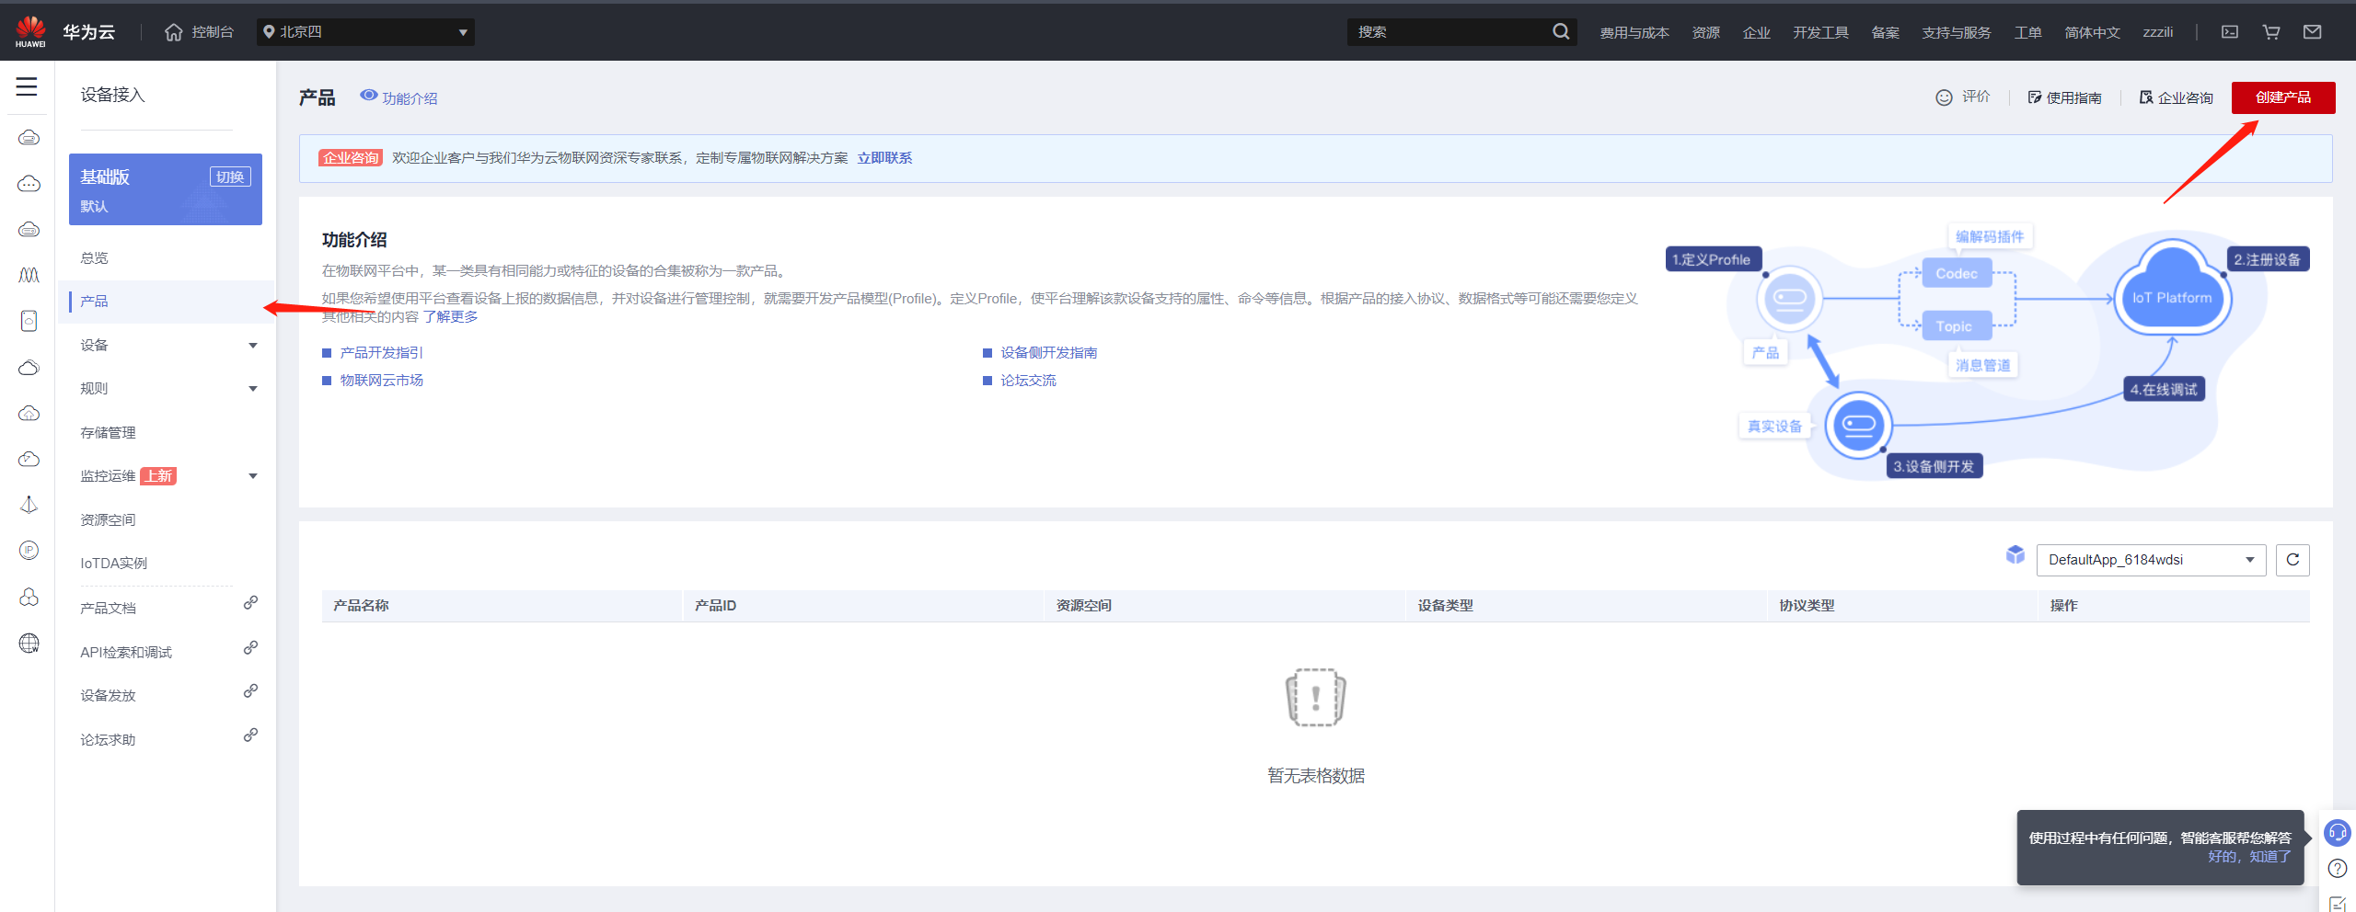Open the mail messages icon
The height and width of the screenshot is (912, 2356).
pyautogui.click(x=2313, y=31)
